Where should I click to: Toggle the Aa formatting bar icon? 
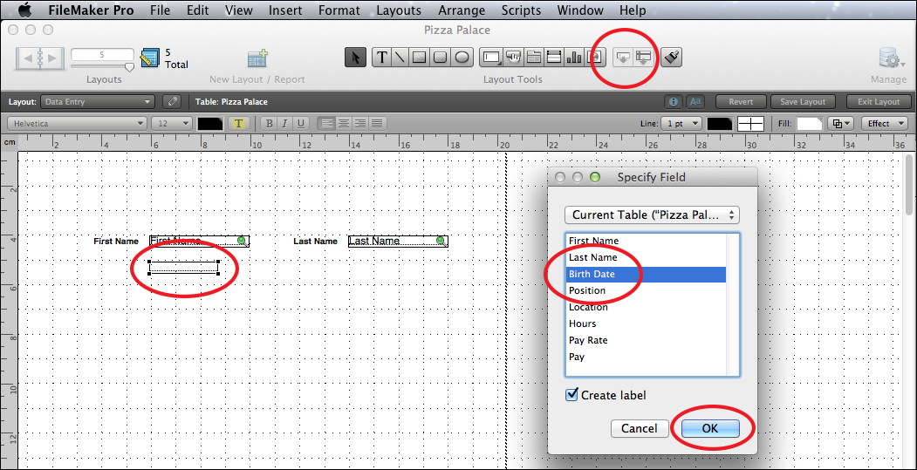click(695, 102)
